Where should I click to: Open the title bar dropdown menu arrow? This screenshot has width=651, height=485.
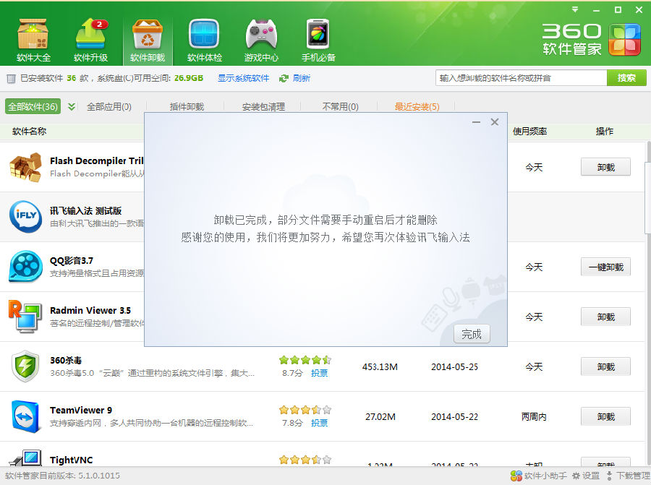pyautogui.click(x=575, y=9)
